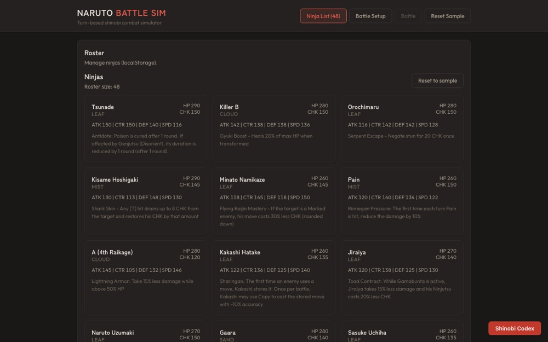Click Tsunade's stats line ATK 150

136,125
